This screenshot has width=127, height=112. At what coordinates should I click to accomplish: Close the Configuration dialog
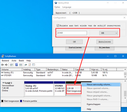(x=124, y=18)
